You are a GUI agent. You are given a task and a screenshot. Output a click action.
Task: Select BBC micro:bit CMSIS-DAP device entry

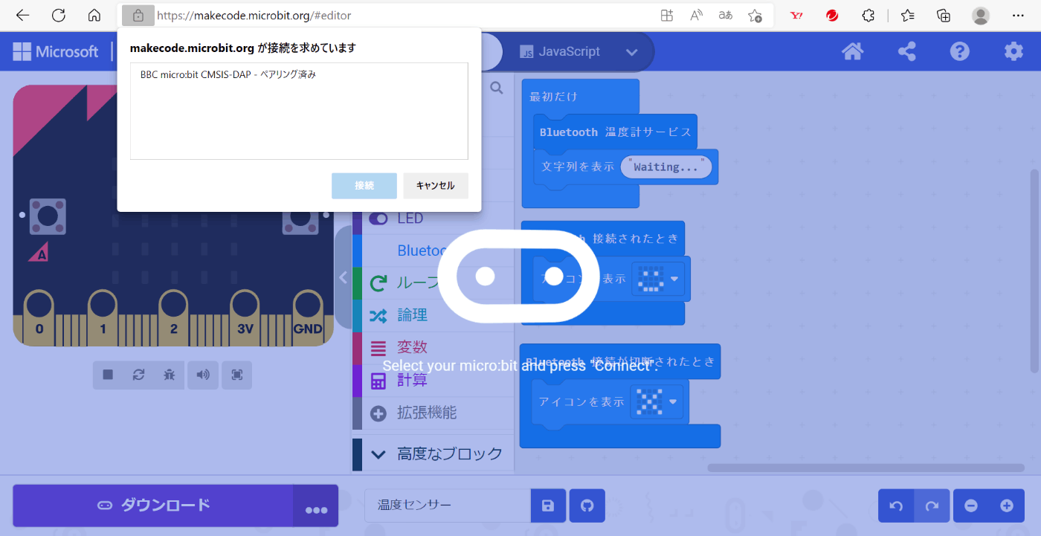click(299, 74)
